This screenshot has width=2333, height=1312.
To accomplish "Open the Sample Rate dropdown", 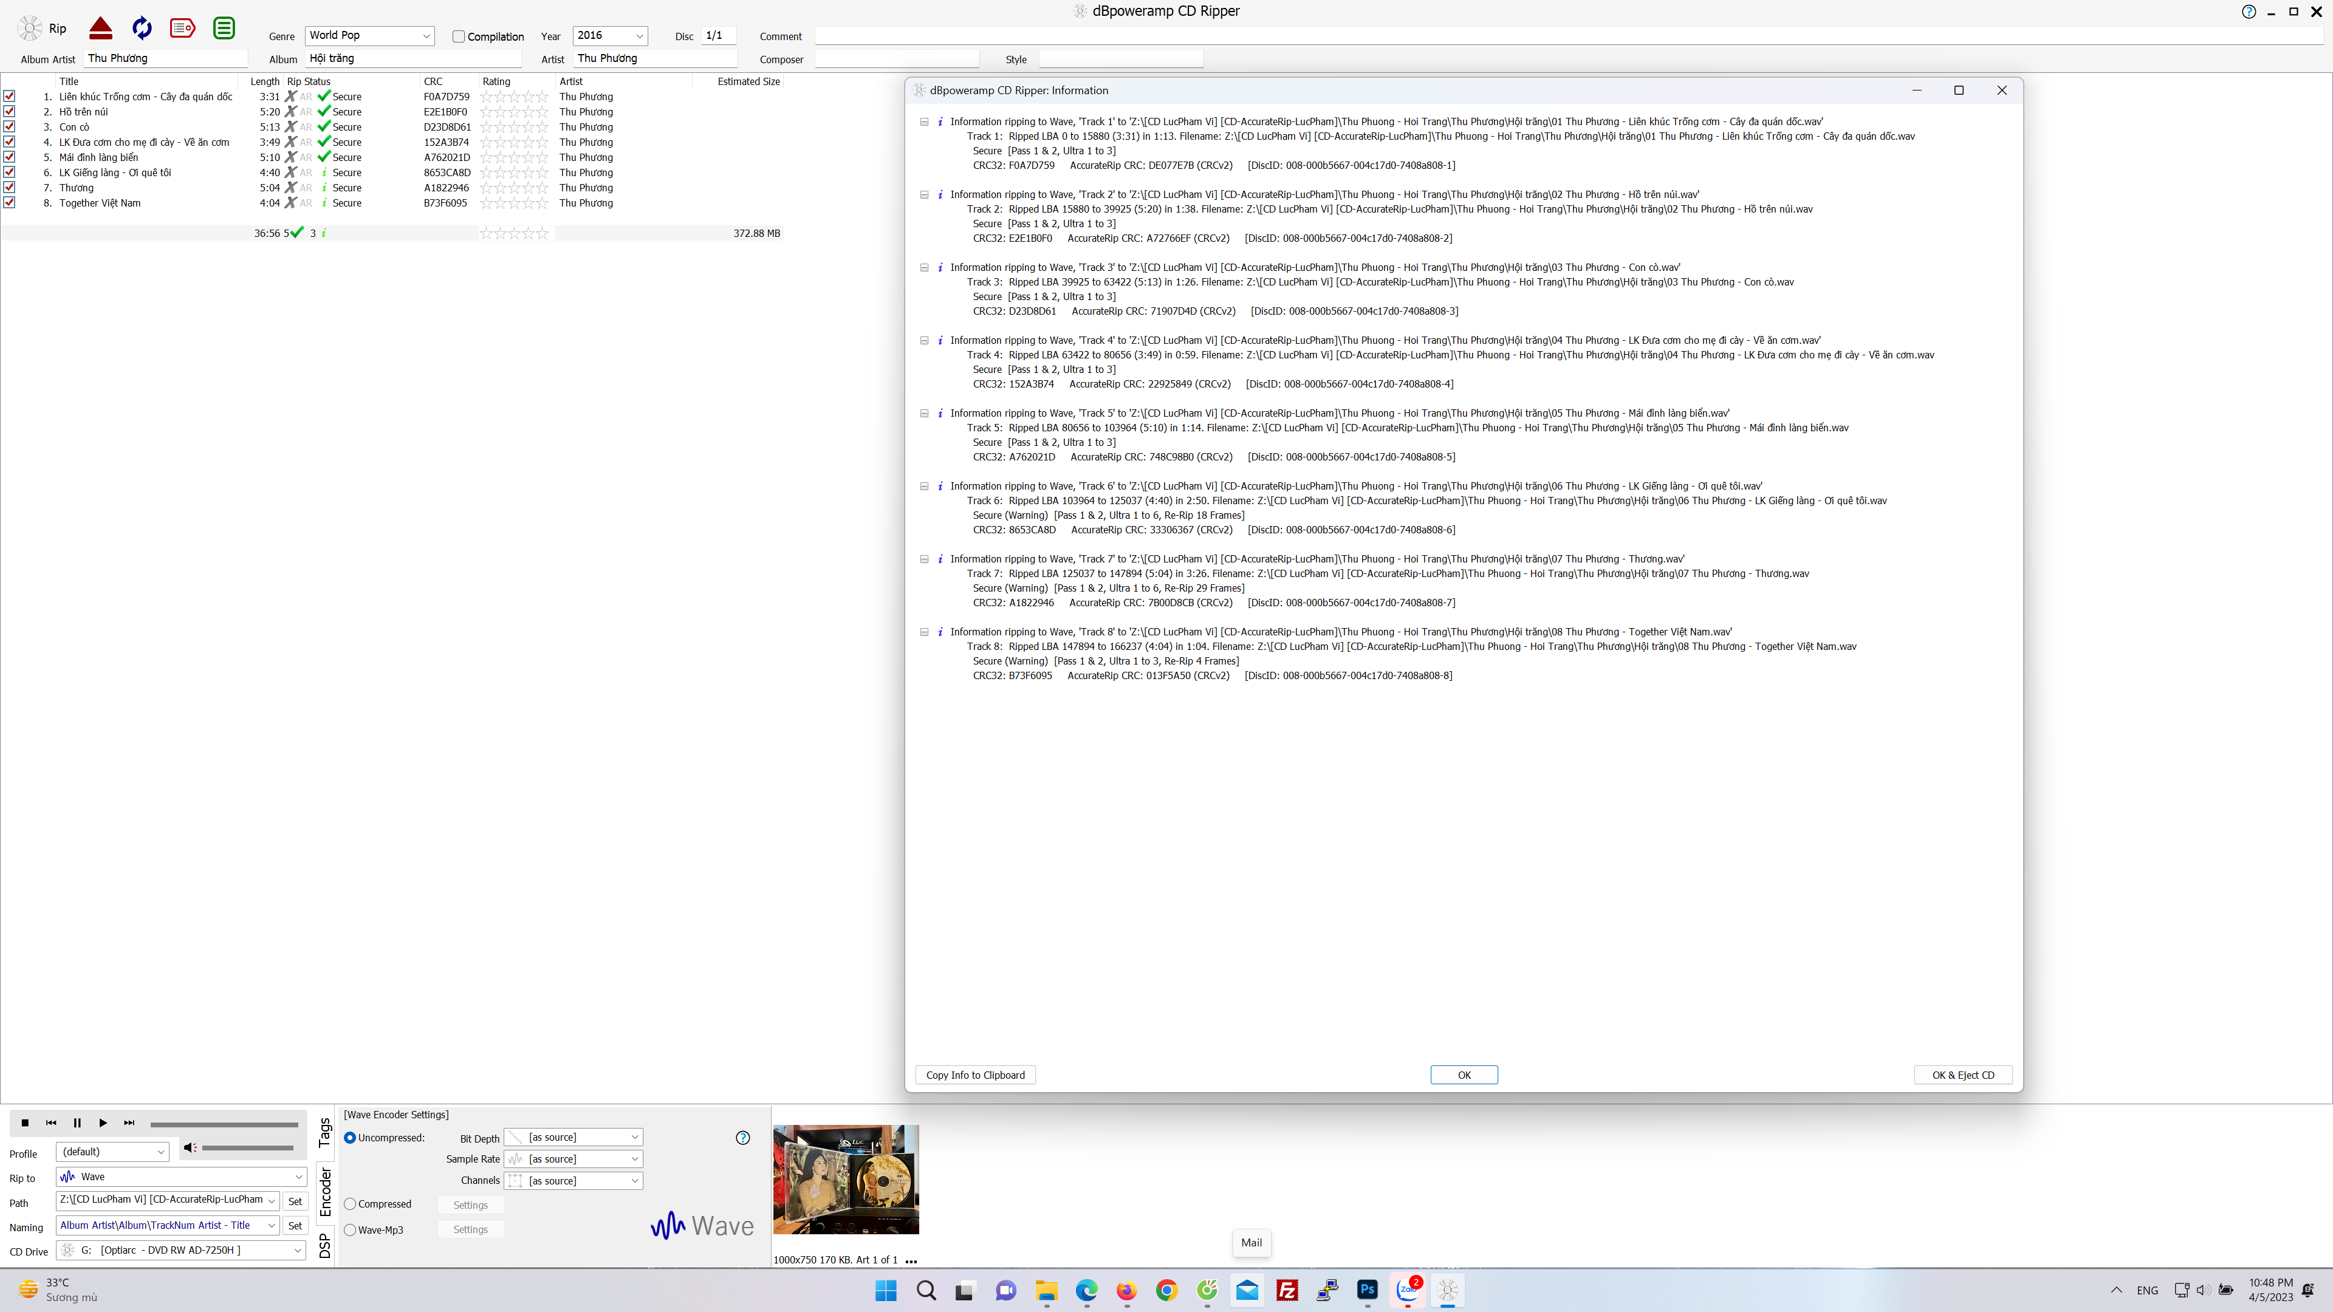I will tap(574, 1159).
